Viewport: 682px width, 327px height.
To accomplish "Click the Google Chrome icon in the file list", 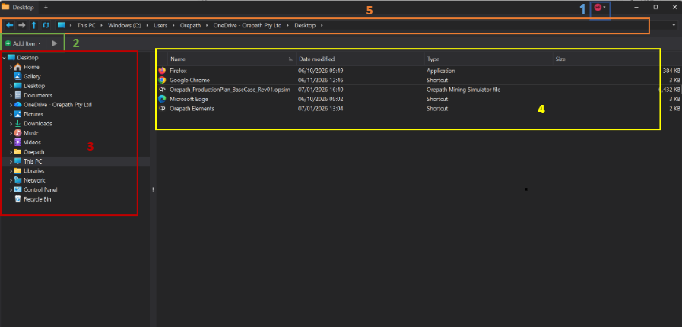I will pos(162,80).
